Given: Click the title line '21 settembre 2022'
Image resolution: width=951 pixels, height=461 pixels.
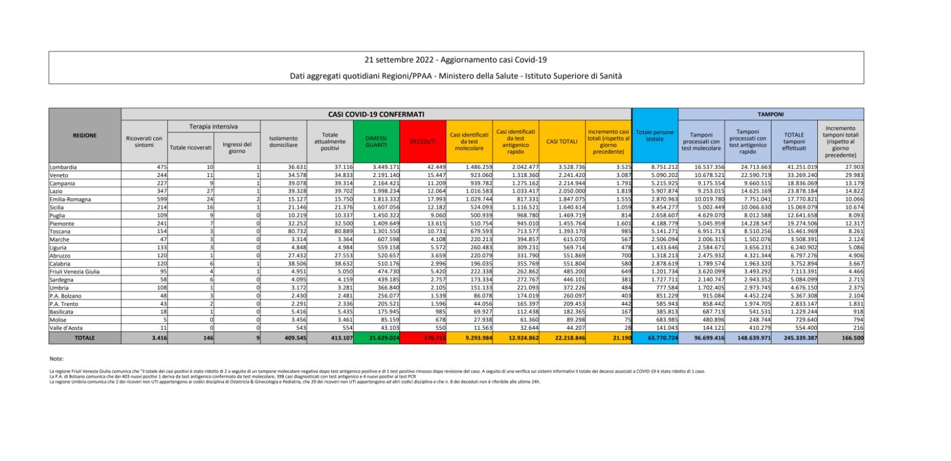Looking at the screenshot, I should click(455, 60).
